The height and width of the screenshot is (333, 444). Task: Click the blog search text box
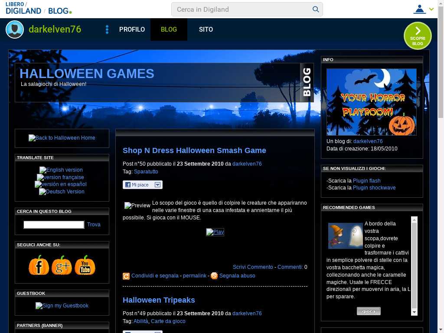[54, 225]
